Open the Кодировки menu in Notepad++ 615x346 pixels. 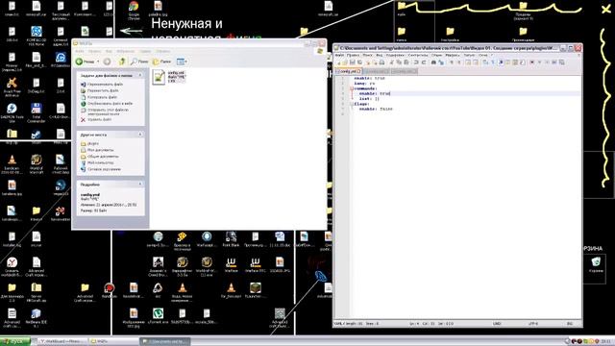pyautogui.click(x=395, y=56)
